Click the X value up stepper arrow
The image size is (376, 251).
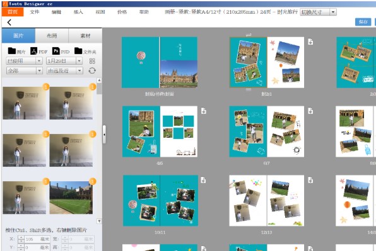(x=21, y=237)
